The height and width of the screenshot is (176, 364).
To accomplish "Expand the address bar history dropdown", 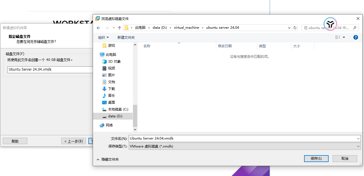I will pyautogui.click(x=289, y=28).
